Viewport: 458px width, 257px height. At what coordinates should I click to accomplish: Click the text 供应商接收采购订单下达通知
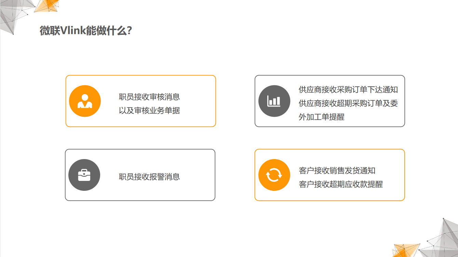348,90
